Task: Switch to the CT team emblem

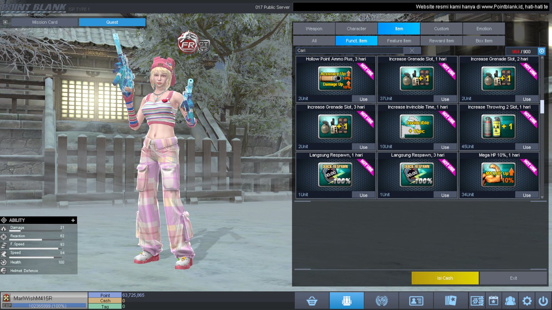Action: click(x=204, y=46)
